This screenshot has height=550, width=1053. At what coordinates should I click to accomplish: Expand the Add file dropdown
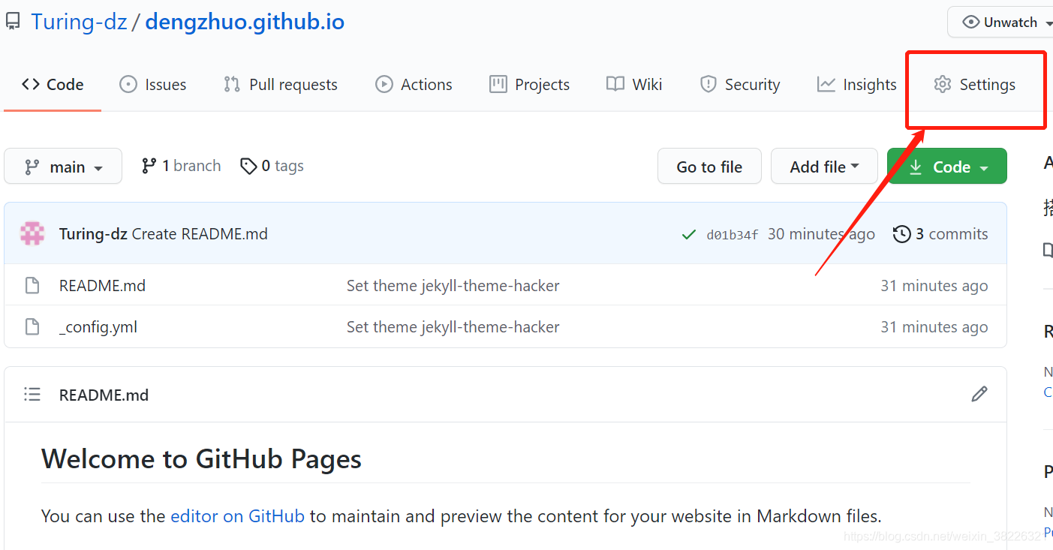click(824, 167)
